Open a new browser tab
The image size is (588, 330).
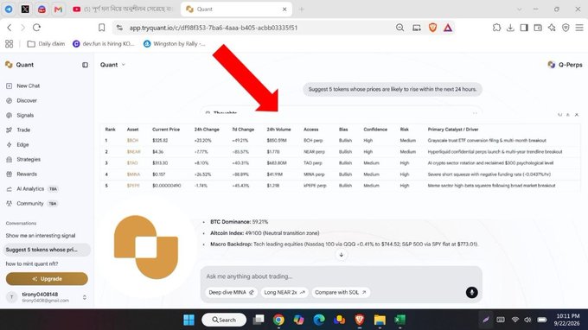(302, 10)
